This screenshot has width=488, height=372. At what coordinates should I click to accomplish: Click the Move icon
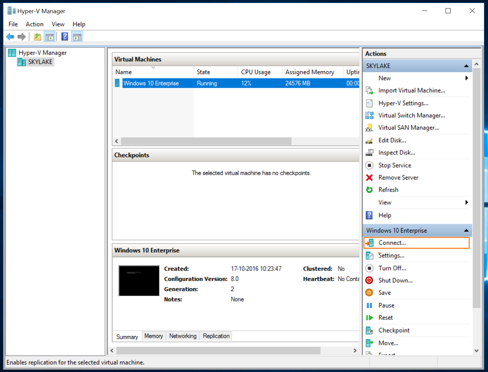point(370,343)
